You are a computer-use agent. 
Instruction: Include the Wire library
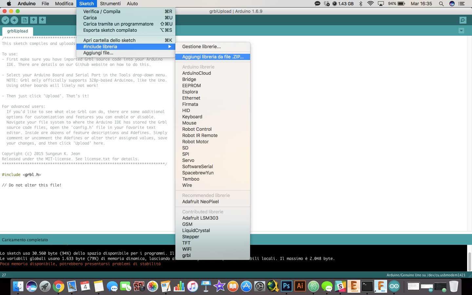pyautogui.click(x=213, y=185)
